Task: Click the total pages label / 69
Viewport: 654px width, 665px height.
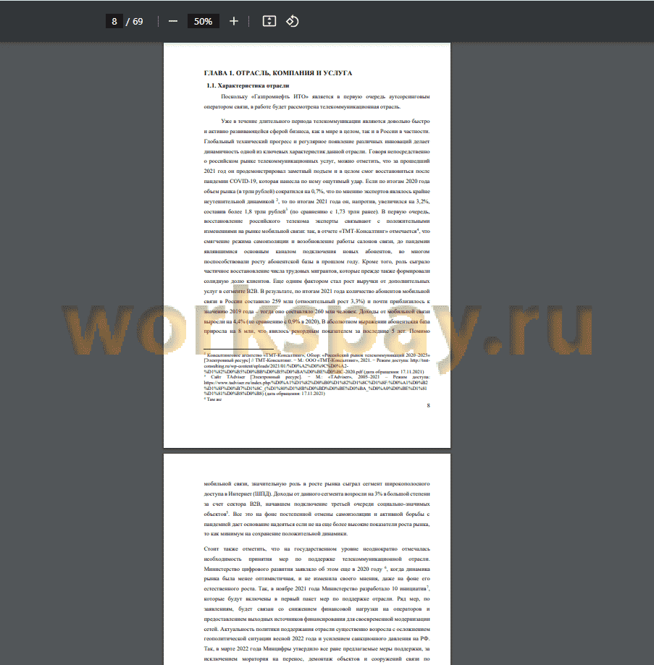Action: pos(135,21)
